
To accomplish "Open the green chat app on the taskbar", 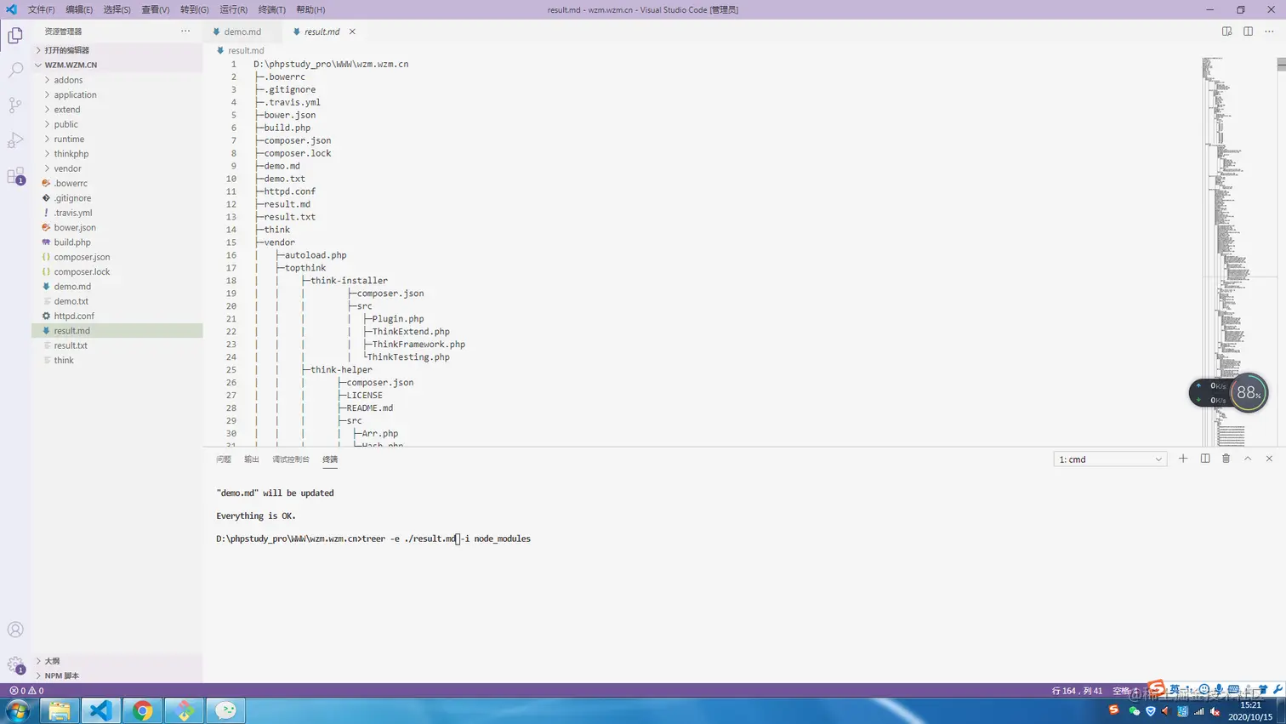I will [x=226, y=710].
